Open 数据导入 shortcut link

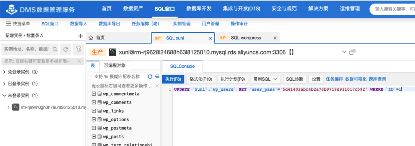(79, 24)
